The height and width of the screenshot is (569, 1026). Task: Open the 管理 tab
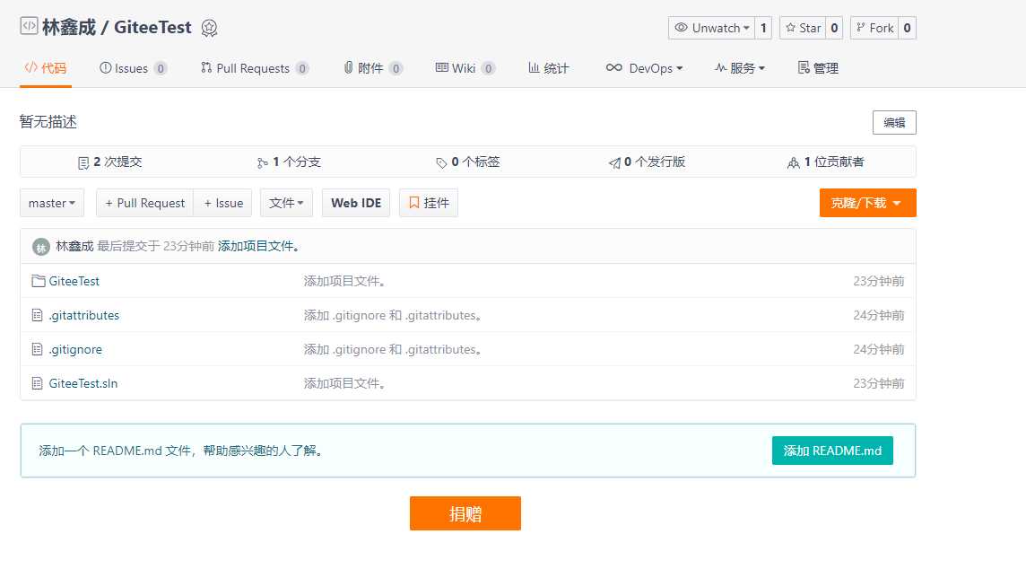[818, 68]
